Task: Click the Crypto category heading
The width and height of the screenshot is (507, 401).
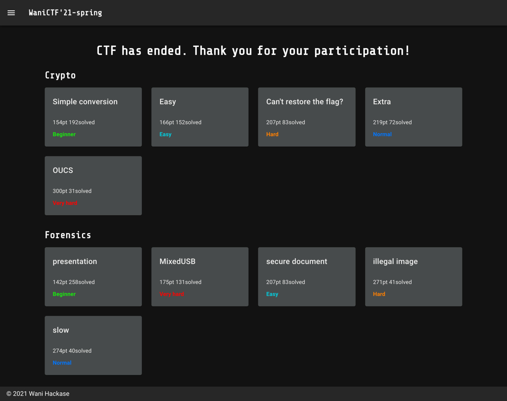Action: (60, 75)
